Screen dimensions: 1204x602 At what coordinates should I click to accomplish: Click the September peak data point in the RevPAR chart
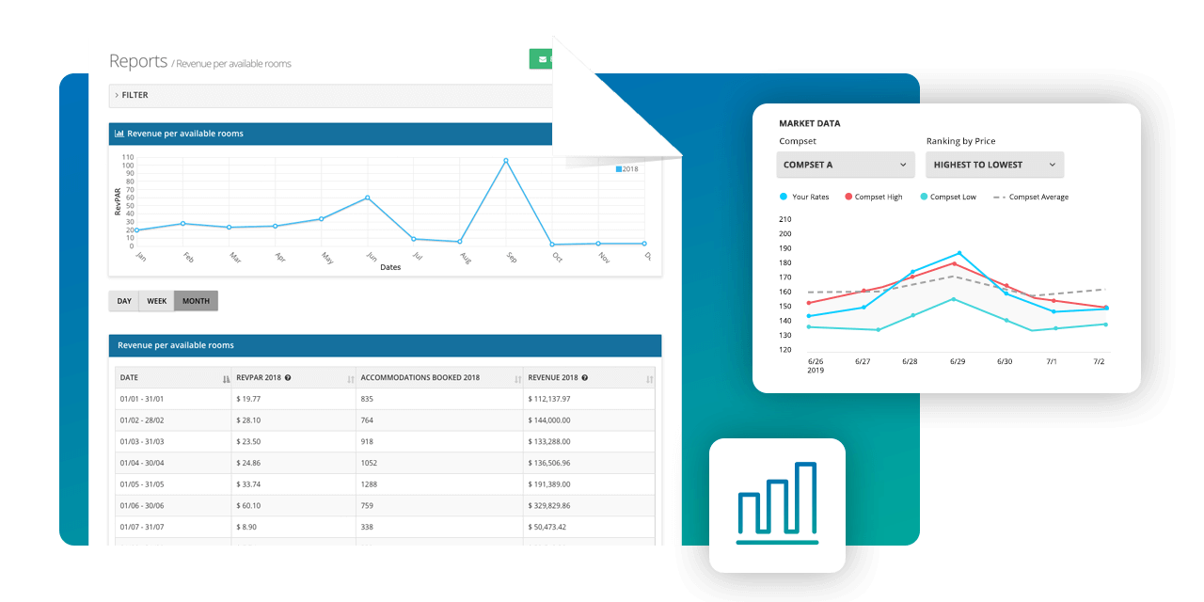[x=506, y=161]
